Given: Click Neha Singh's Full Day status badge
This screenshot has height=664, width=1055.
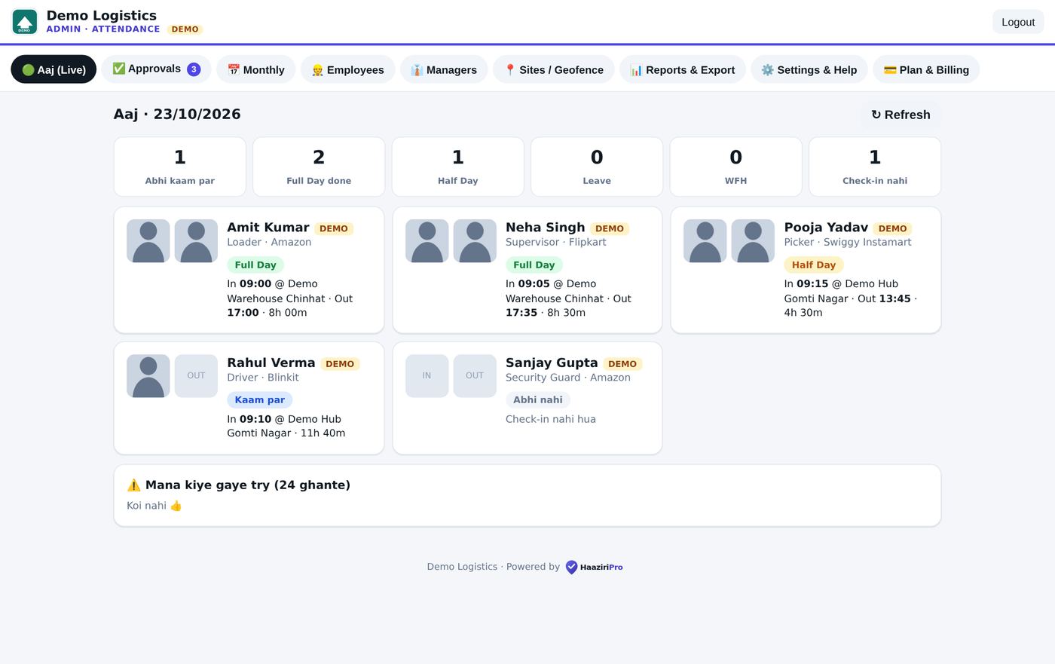Looking at the screenshot, I should pyautogui.click(x=534, y=265).
